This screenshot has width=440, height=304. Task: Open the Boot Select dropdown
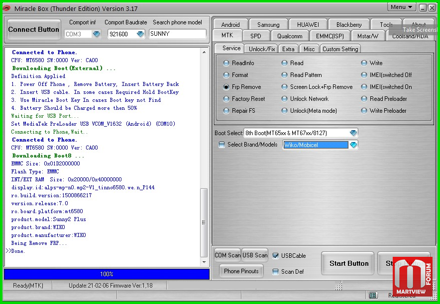click(x=353, y=133)
